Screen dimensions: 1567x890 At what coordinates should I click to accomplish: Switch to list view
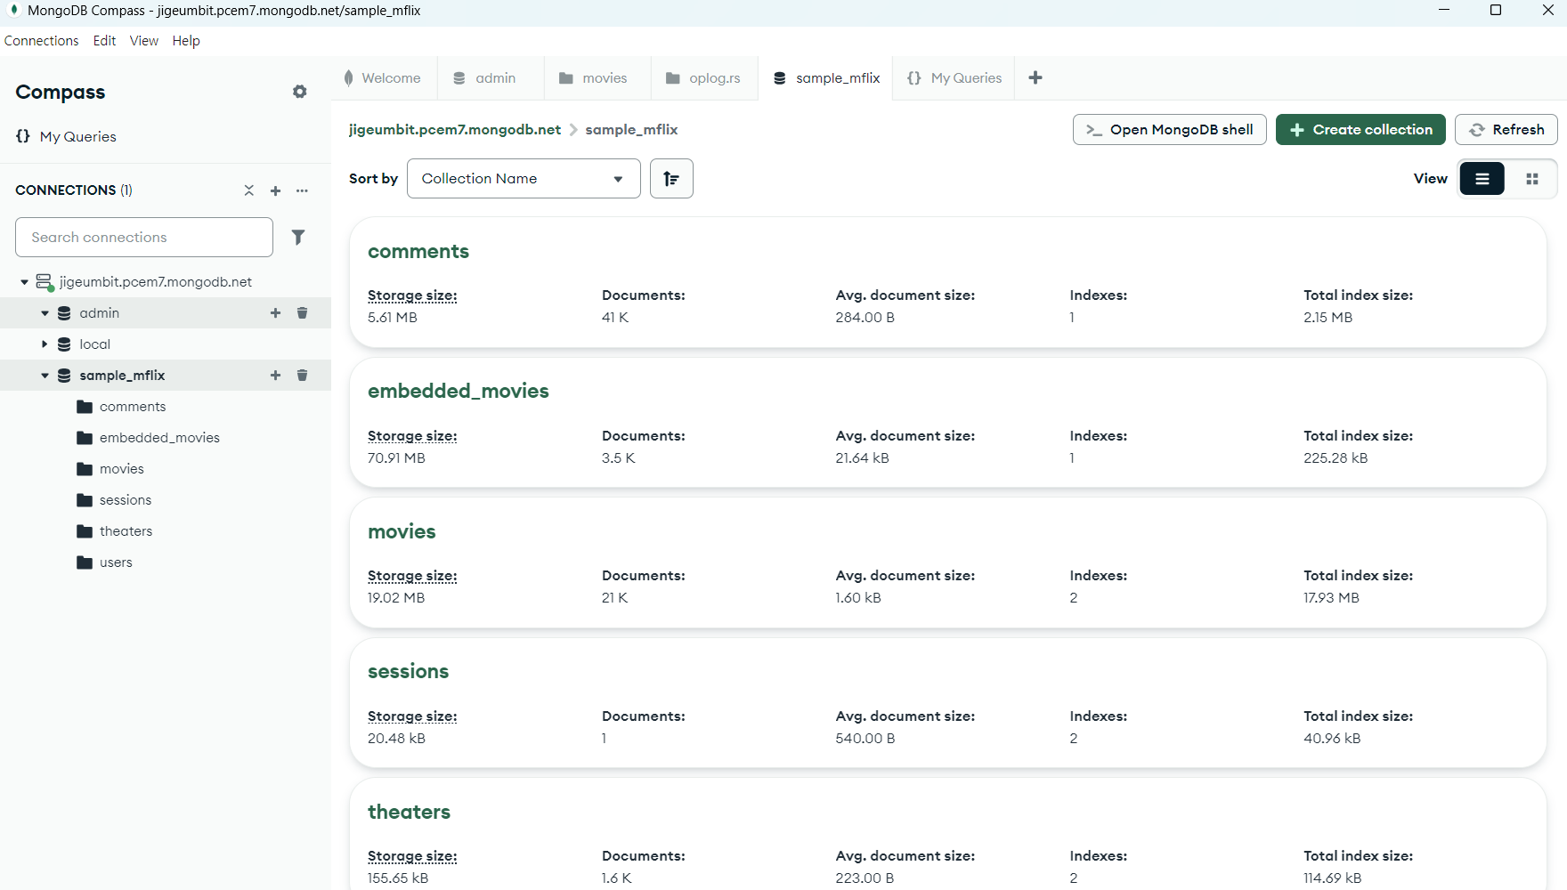(x=1482, y=179)
